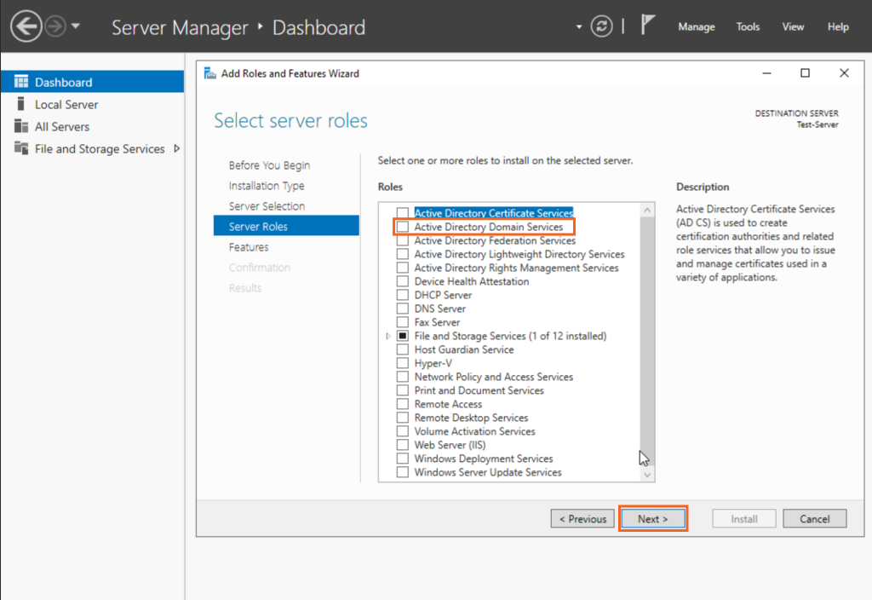Click the back navigation arrow
The width and height of the screenshot is (872, 600).
click(26, 26)
